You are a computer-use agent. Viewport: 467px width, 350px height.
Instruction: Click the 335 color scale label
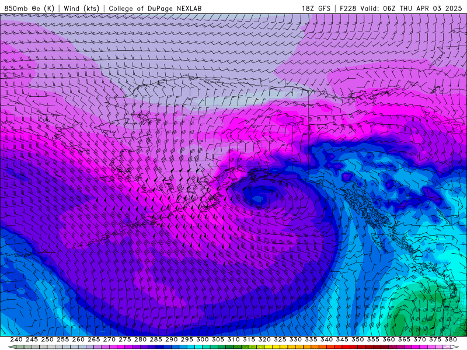click(311, 339)
